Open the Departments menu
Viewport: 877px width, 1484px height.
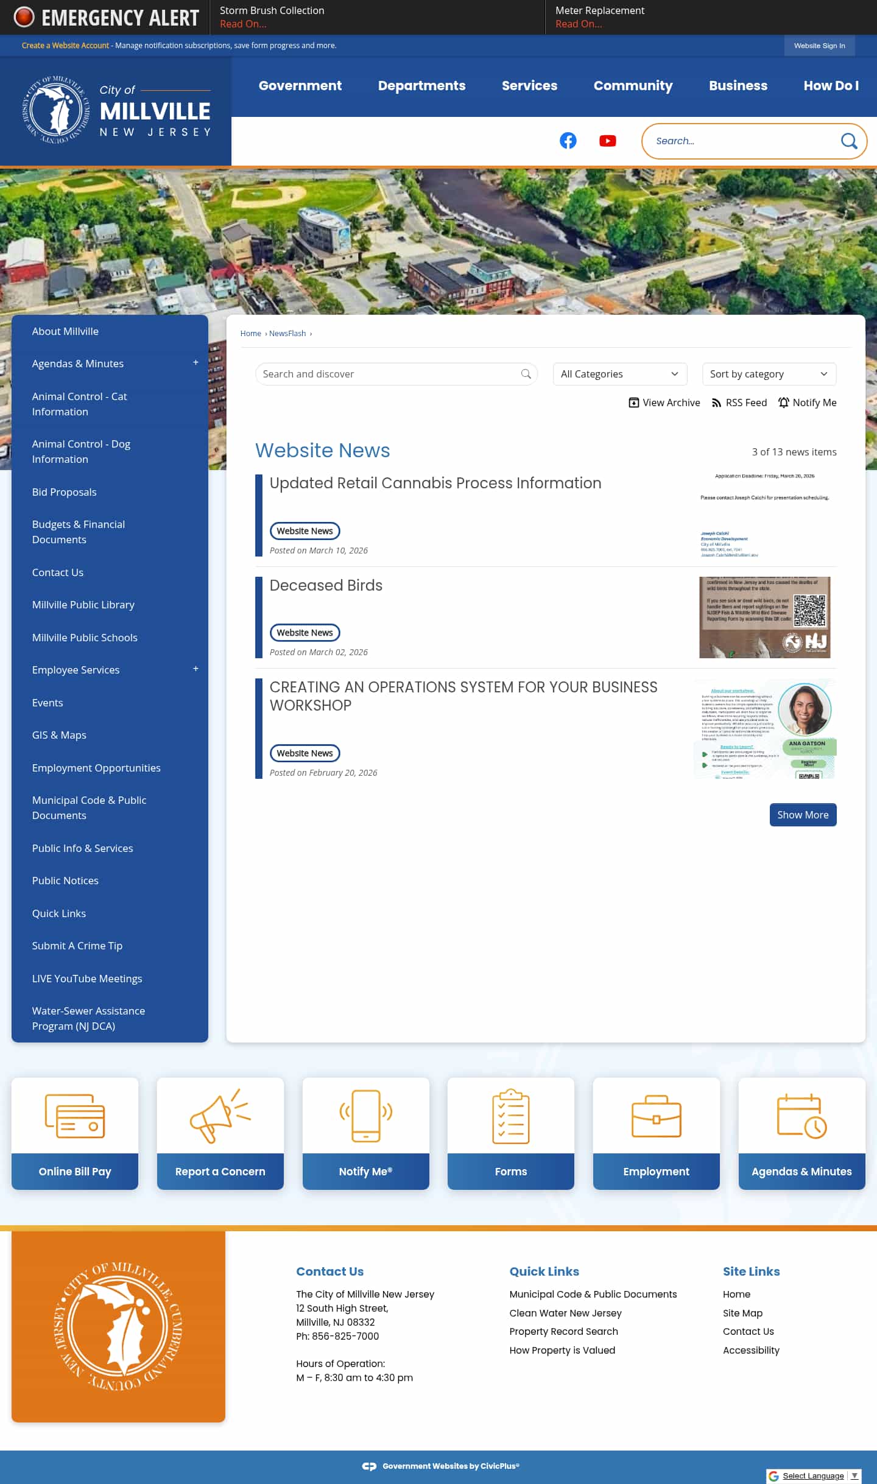pos(421,86)
